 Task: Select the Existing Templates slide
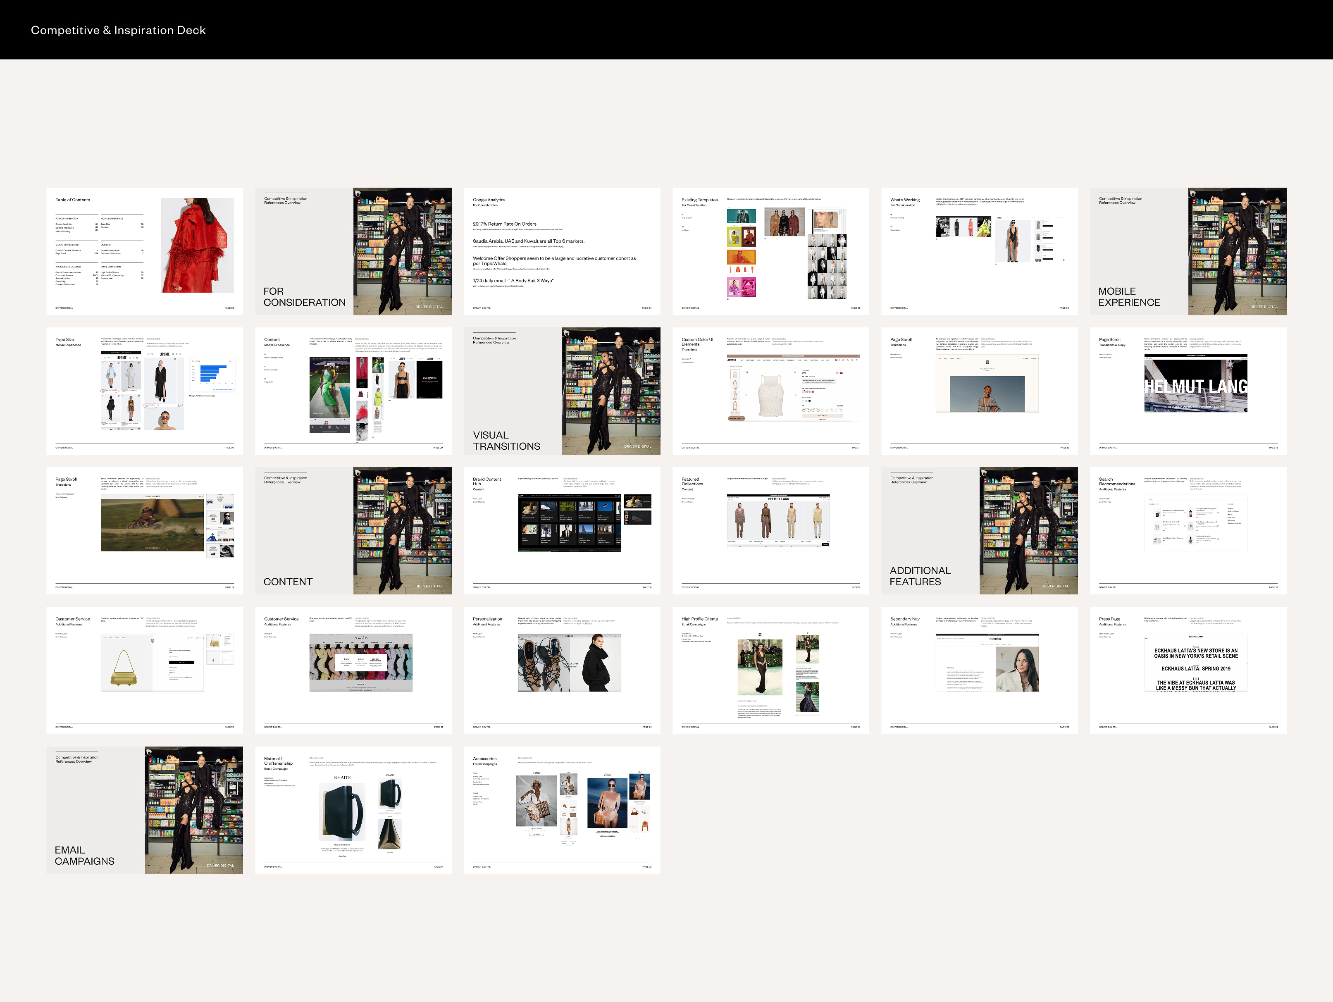pos(770,251)
